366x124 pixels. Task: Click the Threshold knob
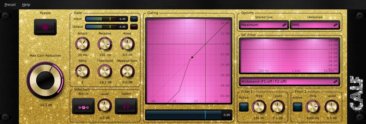pyautogui.click(x=105, y=71)
